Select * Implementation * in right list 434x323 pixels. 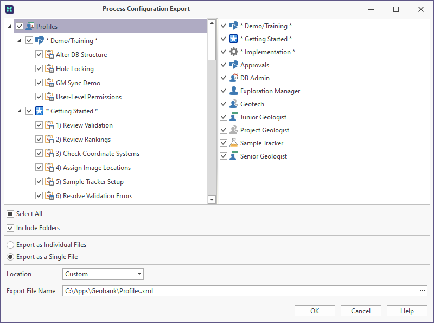(267, 52)
